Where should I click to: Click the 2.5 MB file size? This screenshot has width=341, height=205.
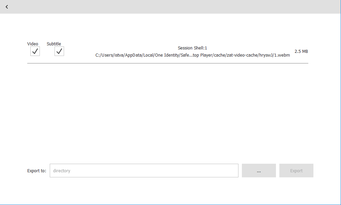(x=301, y=52)
